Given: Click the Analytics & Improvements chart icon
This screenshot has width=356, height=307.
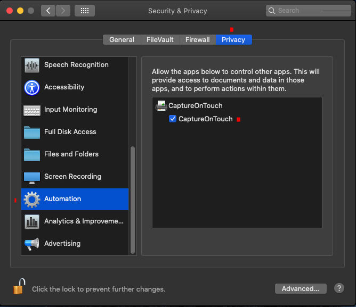Looking at the screenshot, I should point(32,221).
